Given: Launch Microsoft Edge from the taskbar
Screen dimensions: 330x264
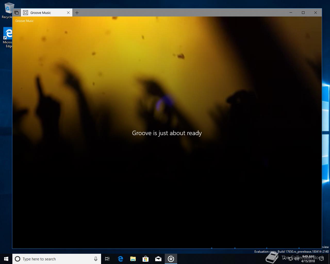Looking at the screenshot, I should coord(120,259).
